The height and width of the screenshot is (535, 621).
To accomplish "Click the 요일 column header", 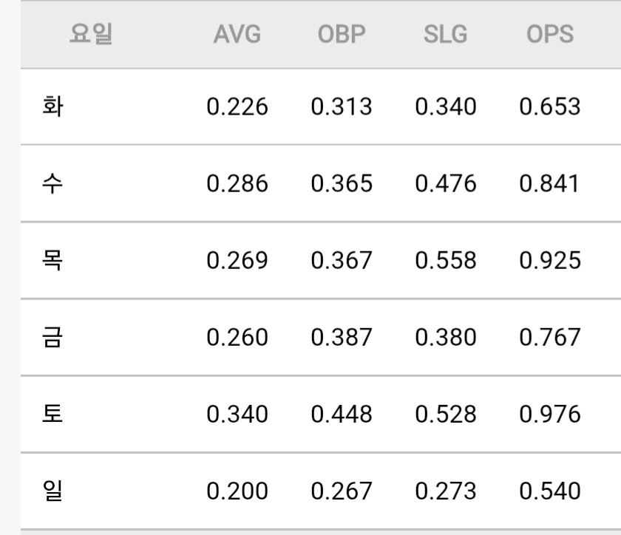I will point(91,34).
